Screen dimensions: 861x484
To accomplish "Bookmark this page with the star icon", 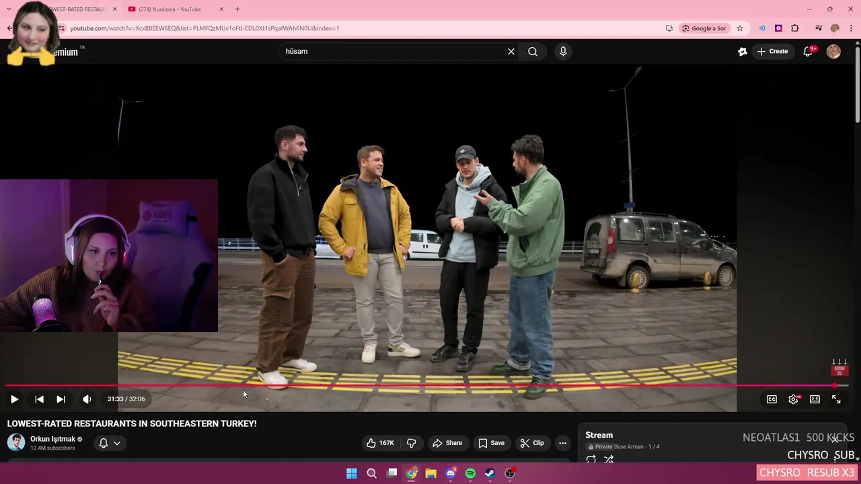I will [740, 28].
